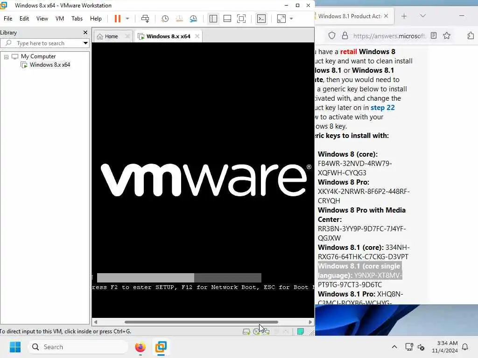478x358 pixels.
Task: Pause the VM with the orange pause button
Action: 117,19
